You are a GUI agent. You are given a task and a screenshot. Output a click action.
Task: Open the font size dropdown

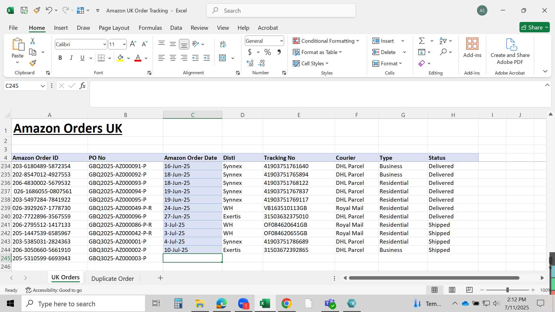click(x=124, y=44)
